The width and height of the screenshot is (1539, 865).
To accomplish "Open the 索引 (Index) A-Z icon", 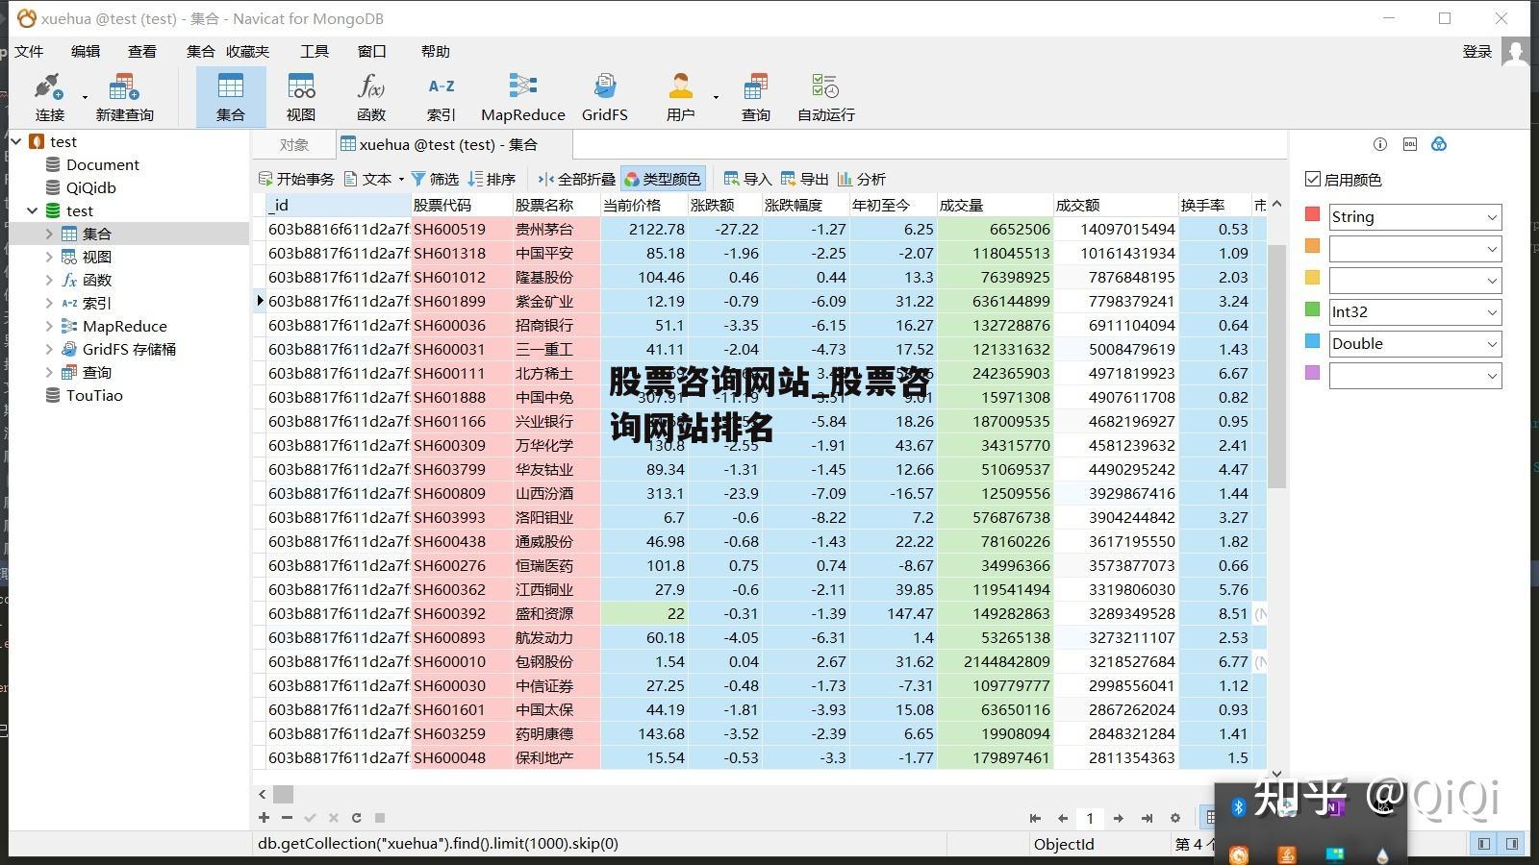I will click(442, 97).
